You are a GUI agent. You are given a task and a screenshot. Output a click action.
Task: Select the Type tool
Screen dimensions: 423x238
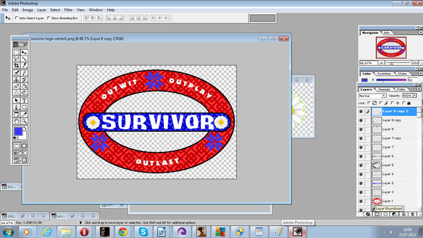point(24,100)
